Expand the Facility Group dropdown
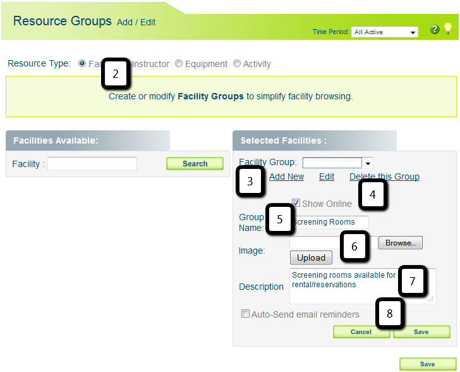 tap(337, 163)
